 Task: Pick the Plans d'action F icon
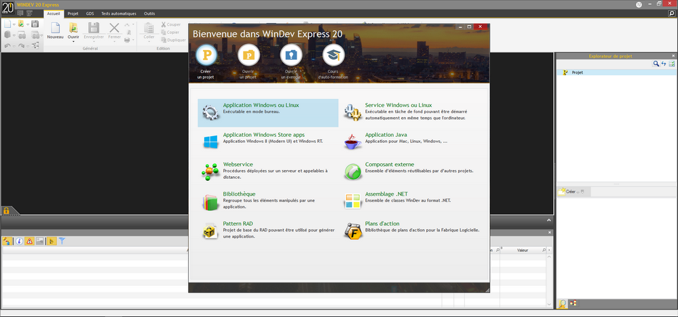(x=352, y=231)
